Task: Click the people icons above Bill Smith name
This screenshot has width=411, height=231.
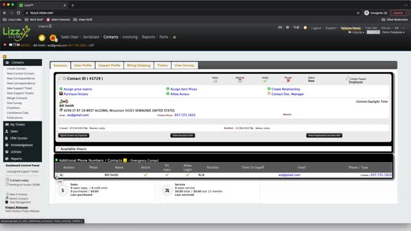Action: 64,101
